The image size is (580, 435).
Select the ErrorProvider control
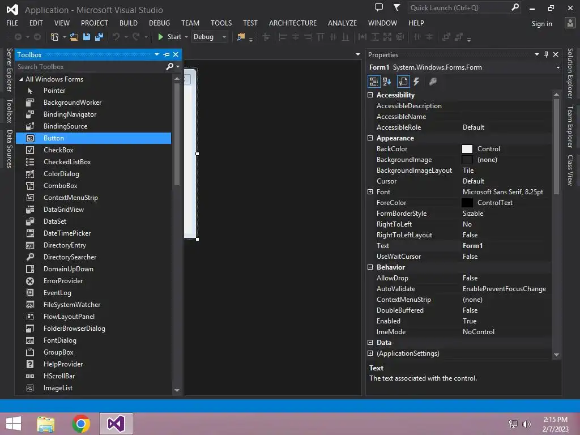click(94, 281)
